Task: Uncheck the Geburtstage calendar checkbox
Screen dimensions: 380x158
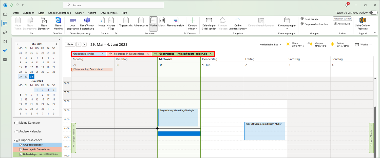Action: click(21, 154)
